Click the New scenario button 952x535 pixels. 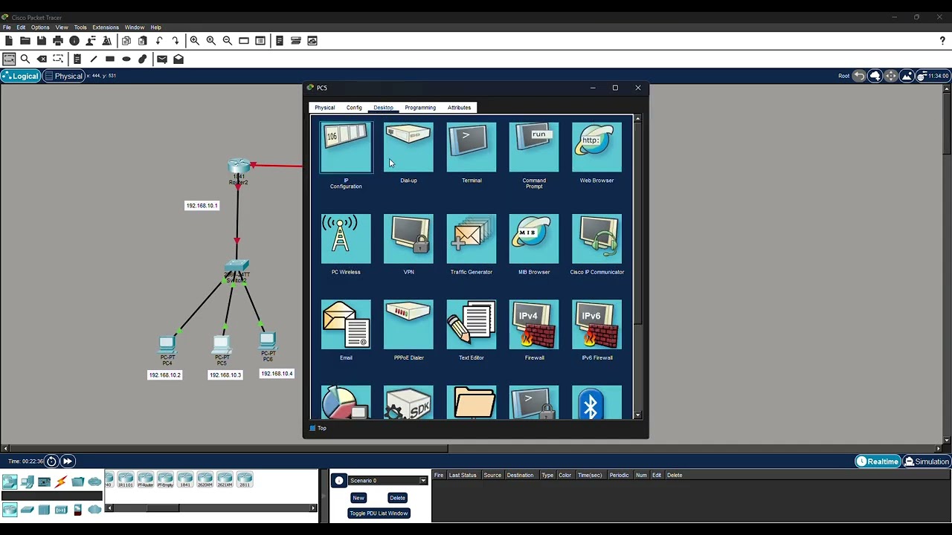click(x=358, y=498)
